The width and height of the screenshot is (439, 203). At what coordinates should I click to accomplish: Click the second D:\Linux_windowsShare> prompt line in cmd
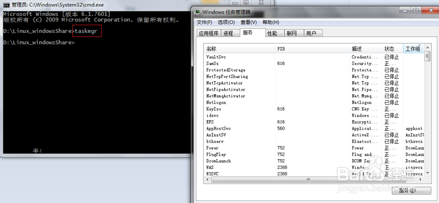click(x=39, y=43)
